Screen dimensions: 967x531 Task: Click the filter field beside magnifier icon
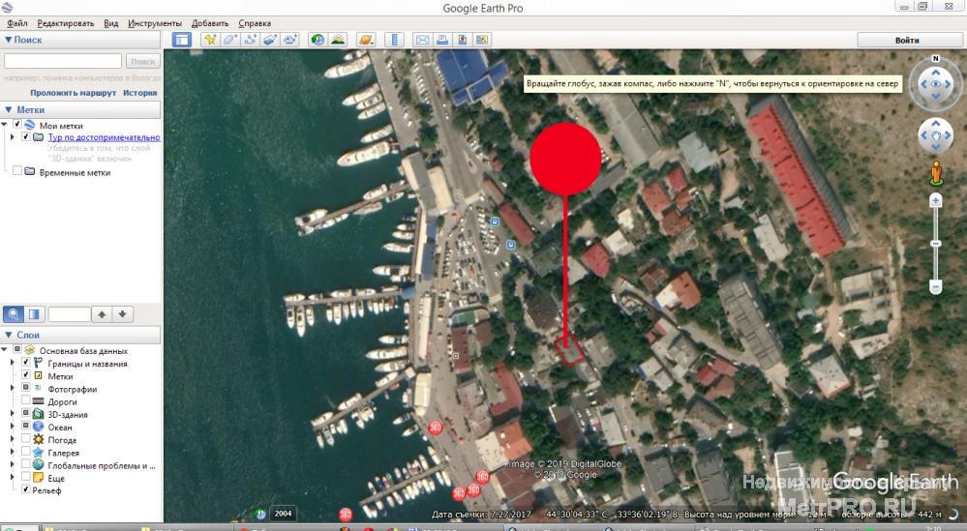[69, 314]
